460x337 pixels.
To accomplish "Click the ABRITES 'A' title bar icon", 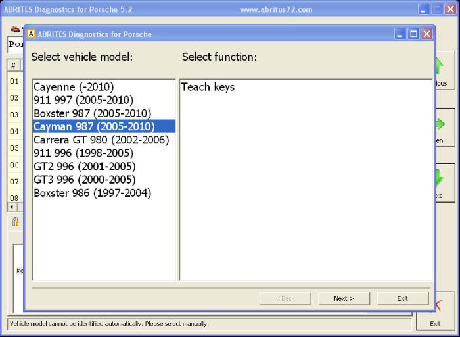I will click(x=30, y=34).
